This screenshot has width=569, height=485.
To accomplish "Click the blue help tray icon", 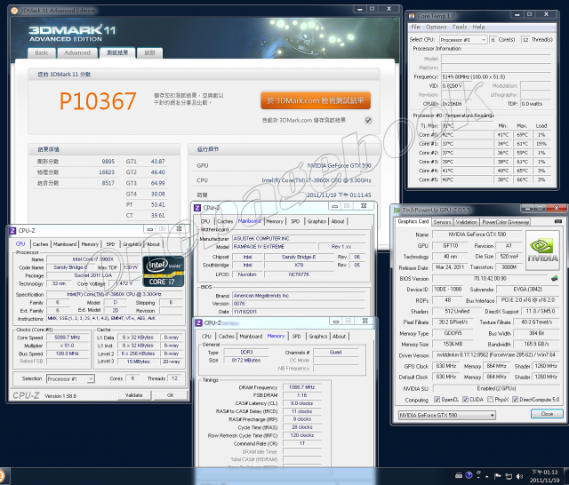I will point(469,475).
